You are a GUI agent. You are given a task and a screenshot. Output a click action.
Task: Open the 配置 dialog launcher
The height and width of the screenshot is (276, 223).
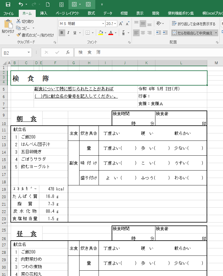(x=217, y=42)
